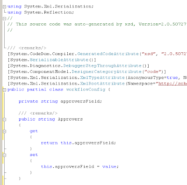Click the DesignerCategoryAttribute text
Image resolution: width=187 pixels, height=185 pixels.
pos(107,71)
